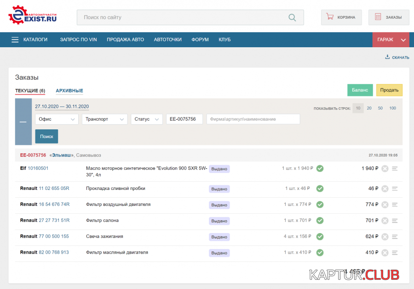Click the green Баланс button
The height and width of the screenshot is (289, 414).
(360, 90)
